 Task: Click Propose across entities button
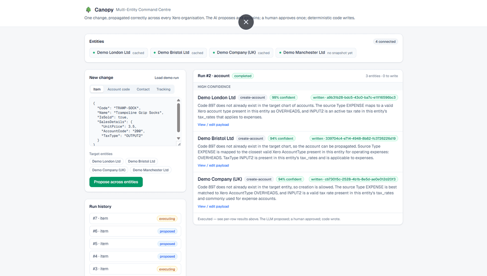click(116, 182)
